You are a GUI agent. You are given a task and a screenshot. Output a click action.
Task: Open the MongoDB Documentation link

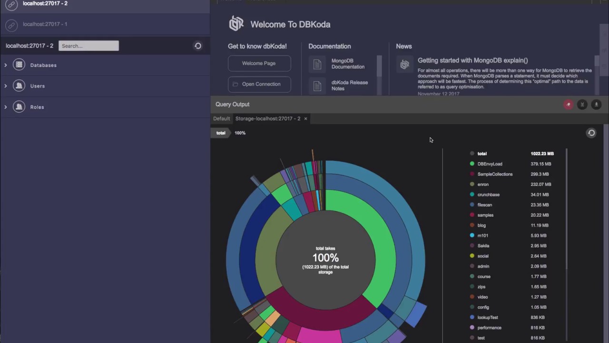[348, 64]
